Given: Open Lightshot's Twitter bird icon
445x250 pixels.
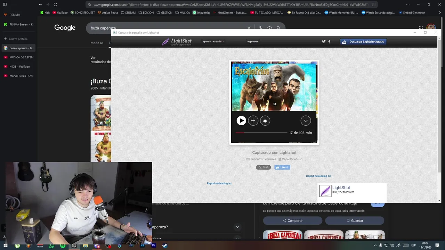Looking at the screenshot, I should (x=324, y=41).
